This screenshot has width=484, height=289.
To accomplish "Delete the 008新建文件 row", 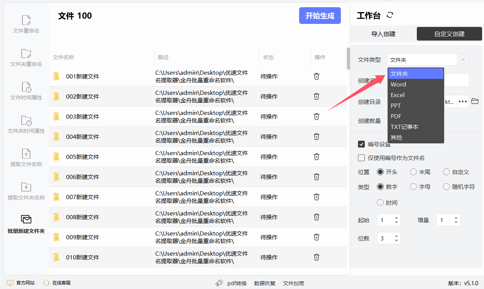I will [317, 217].
